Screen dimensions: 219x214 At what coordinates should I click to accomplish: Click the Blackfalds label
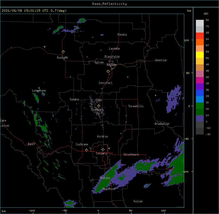pyautogui.click(x=112, y=57)
